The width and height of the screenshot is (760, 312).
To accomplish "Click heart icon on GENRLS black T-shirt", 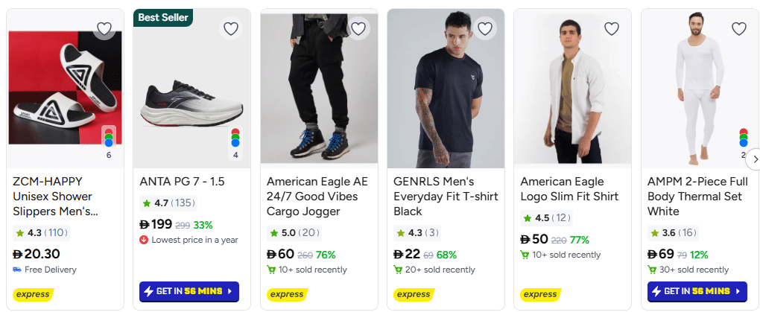I will (x=485, y=29).
